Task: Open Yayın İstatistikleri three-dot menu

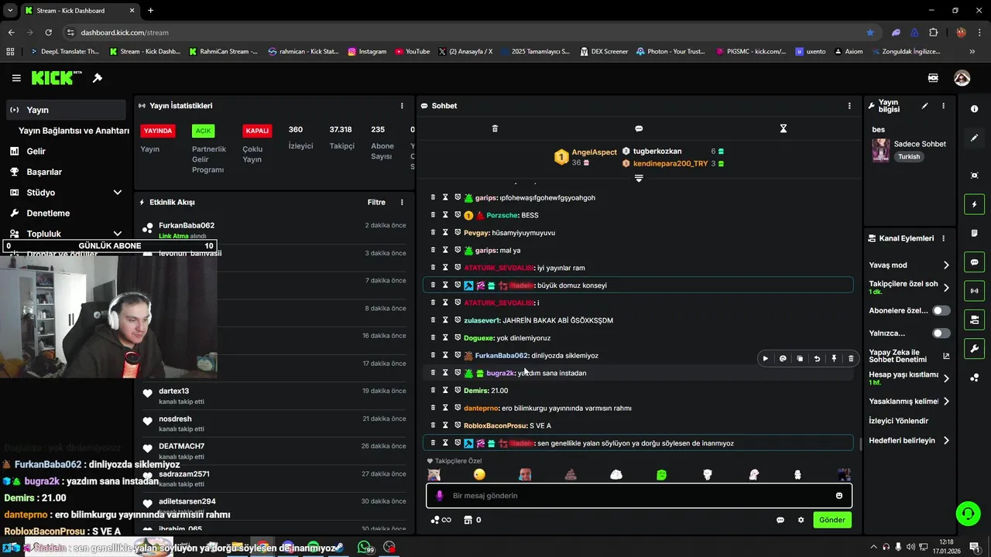Action: 402,106
